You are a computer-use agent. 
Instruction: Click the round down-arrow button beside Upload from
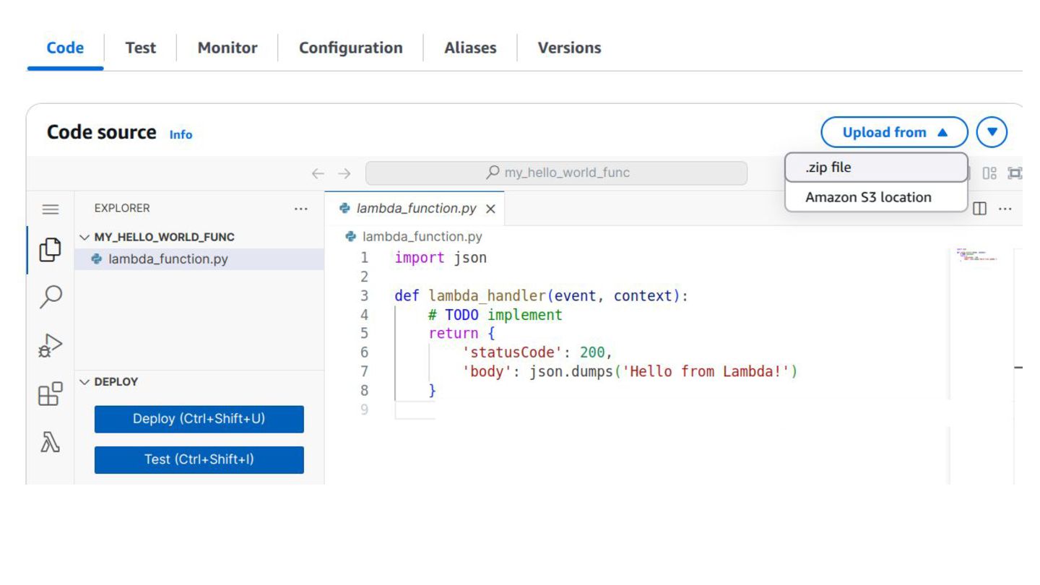click(992, 132)
